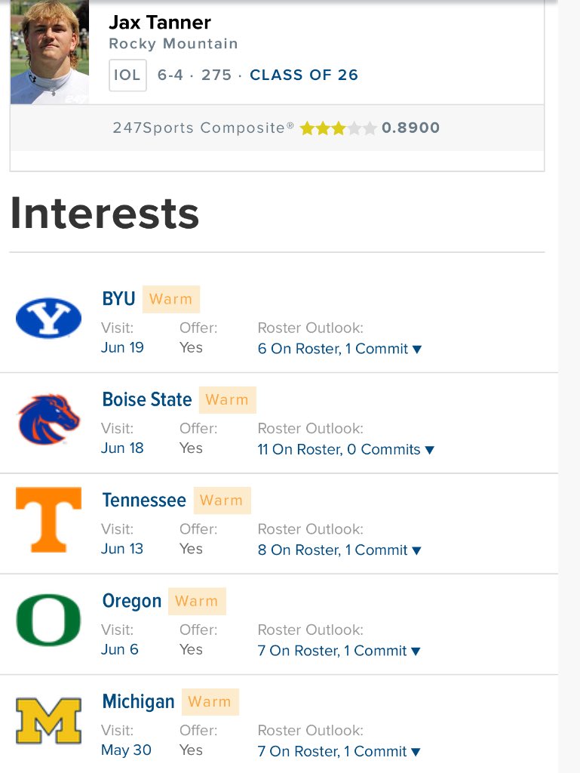Expand Oregon roster outlook dropdown

[x=339, y=650]
